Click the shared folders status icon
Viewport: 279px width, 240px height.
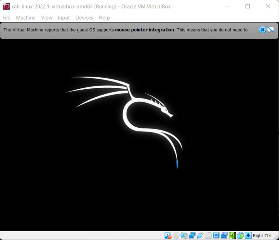208,235
